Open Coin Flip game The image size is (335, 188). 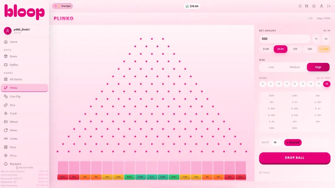coord(24,96)
